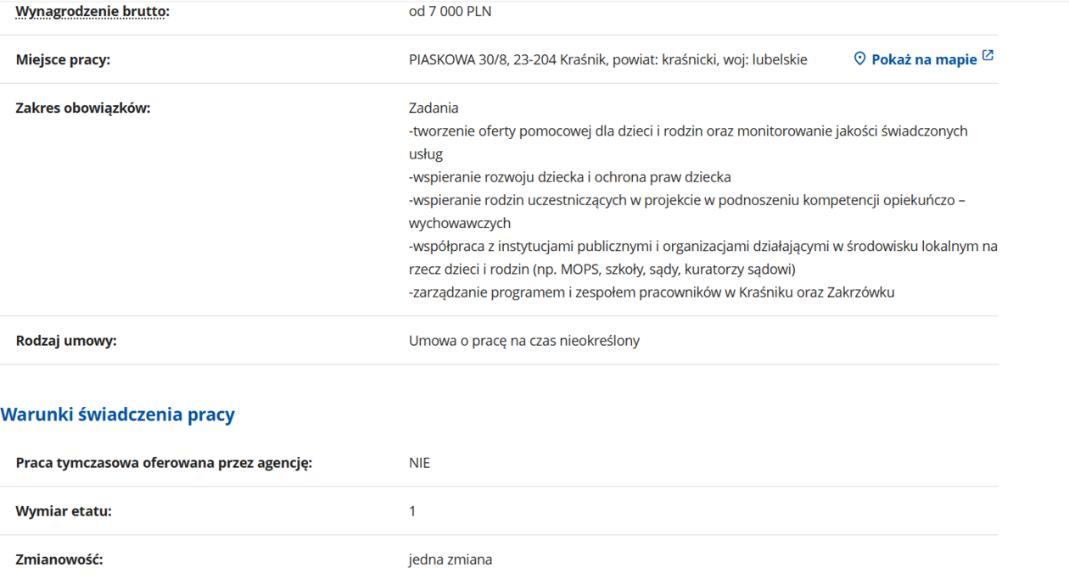
Task: Click the "Zadania" text in duties
Action: click(x=434, y=109)
